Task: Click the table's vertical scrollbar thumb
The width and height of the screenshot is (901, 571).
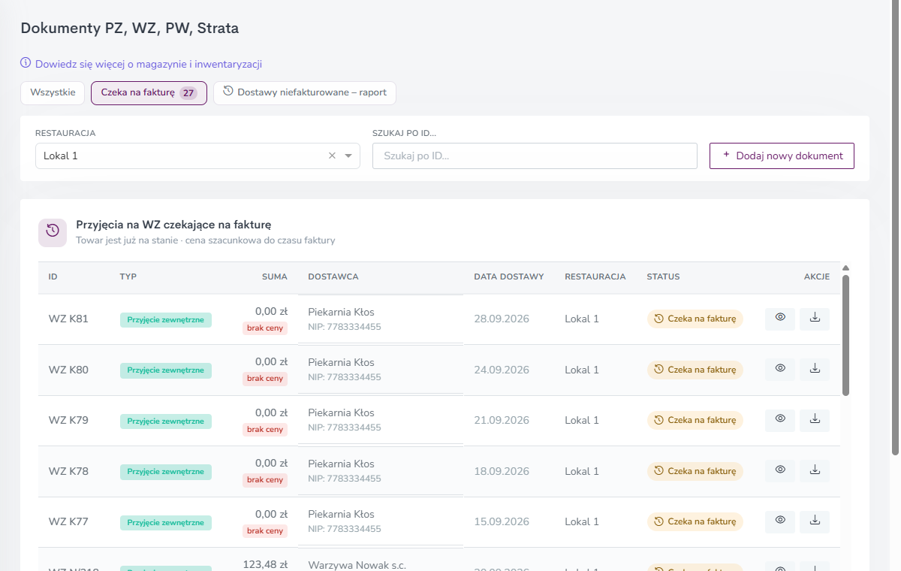Action: pyautogui.click(x=845, y=335)
